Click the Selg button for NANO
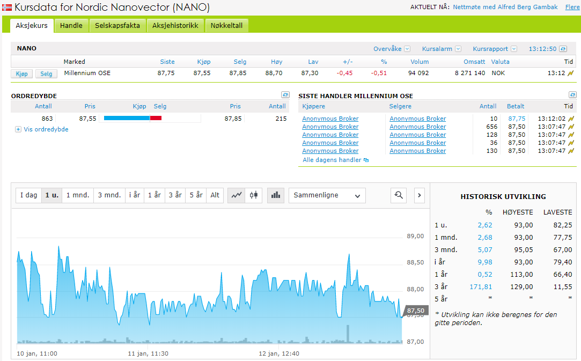581x361 pixels. 46,74
